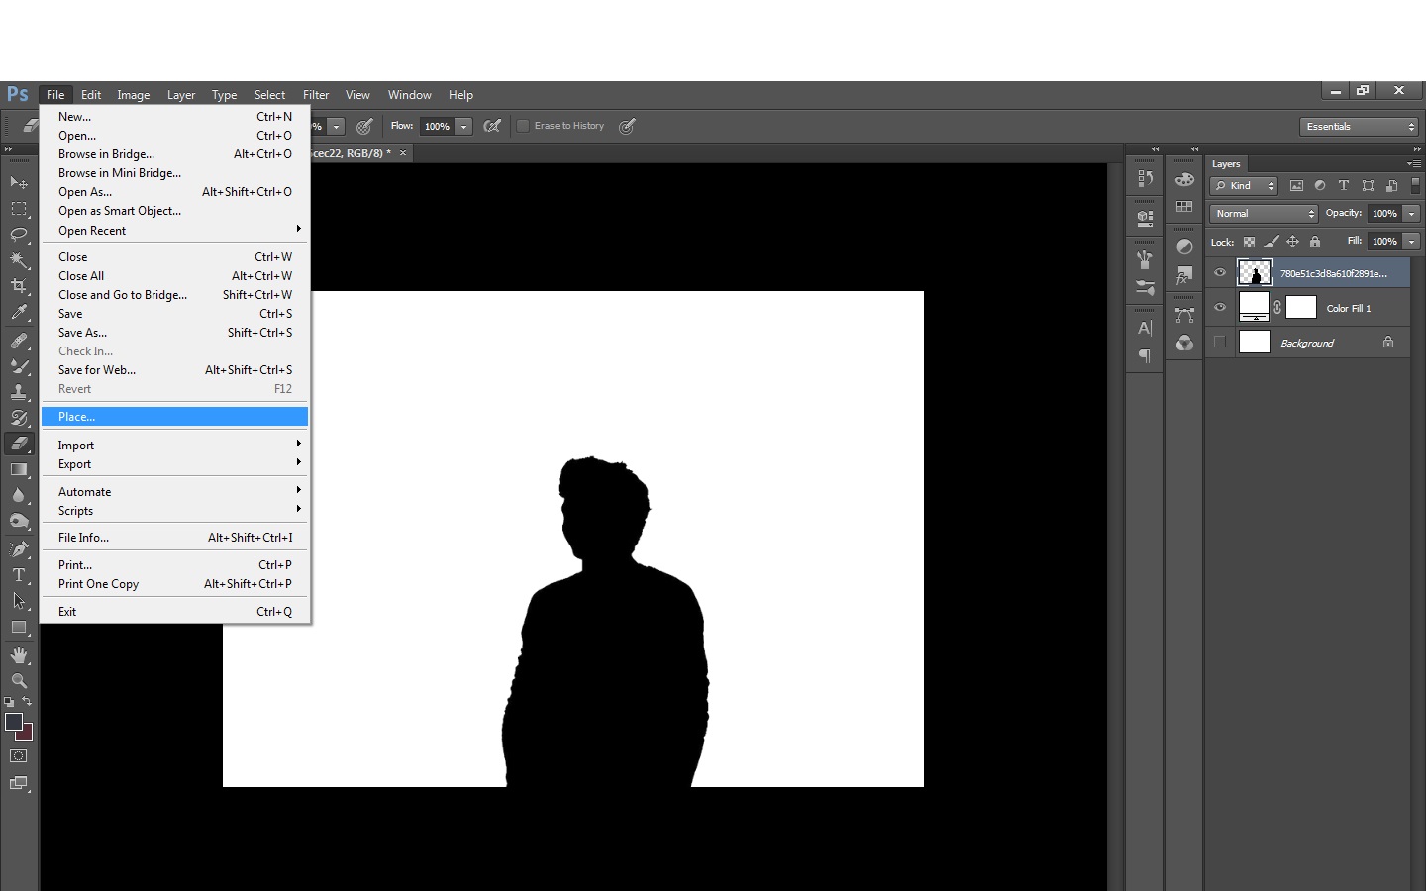Viewport: 1426px width, 891px height.
Task: Enable Erase to History checkbox
Action: [523, 126]
